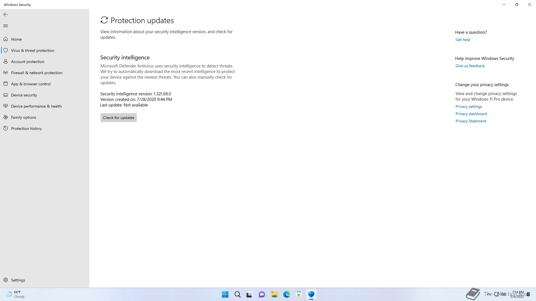Screen dimensions: 536x301
Task: Click the Security intelligence version text
Action: pos(136,94)
